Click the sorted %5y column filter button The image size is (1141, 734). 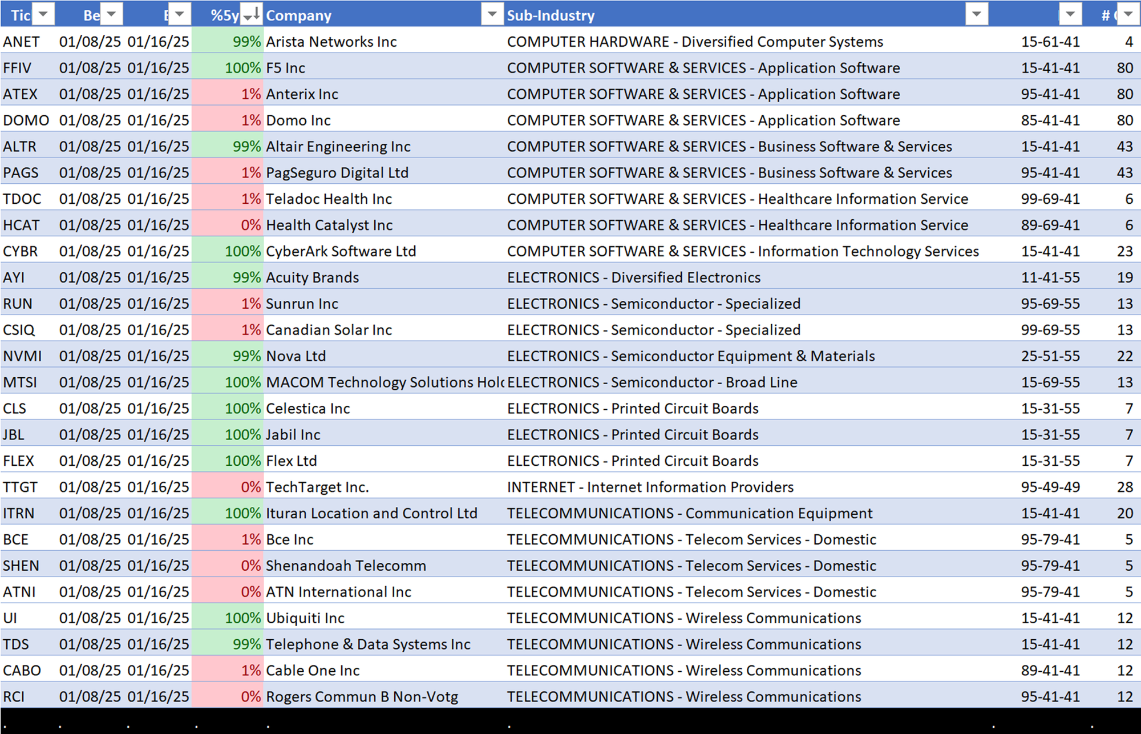coord(251,15)
